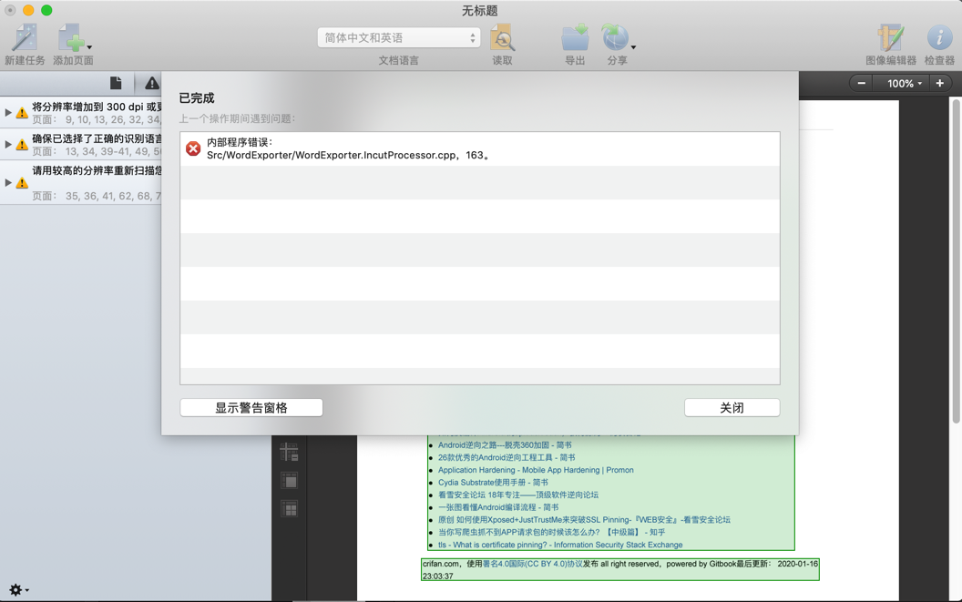Screen dimensions: 962x602
Task: Open the 简体中文和英语 language dropdown
Action: (x=398, y=37)
